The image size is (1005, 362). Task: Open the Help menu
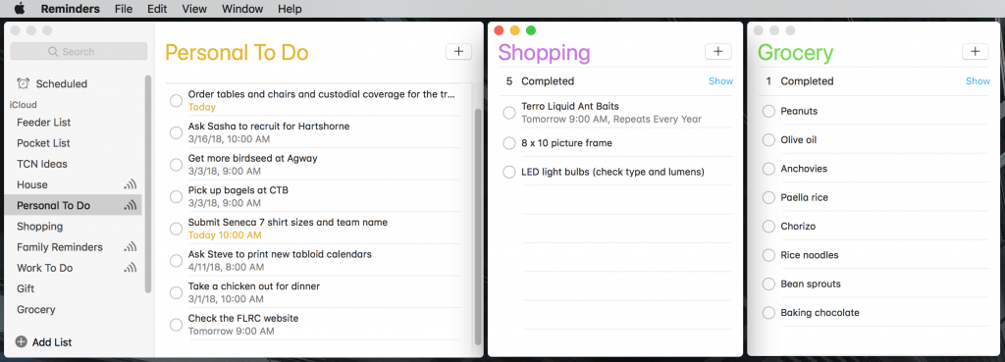(x=290, y=9)
